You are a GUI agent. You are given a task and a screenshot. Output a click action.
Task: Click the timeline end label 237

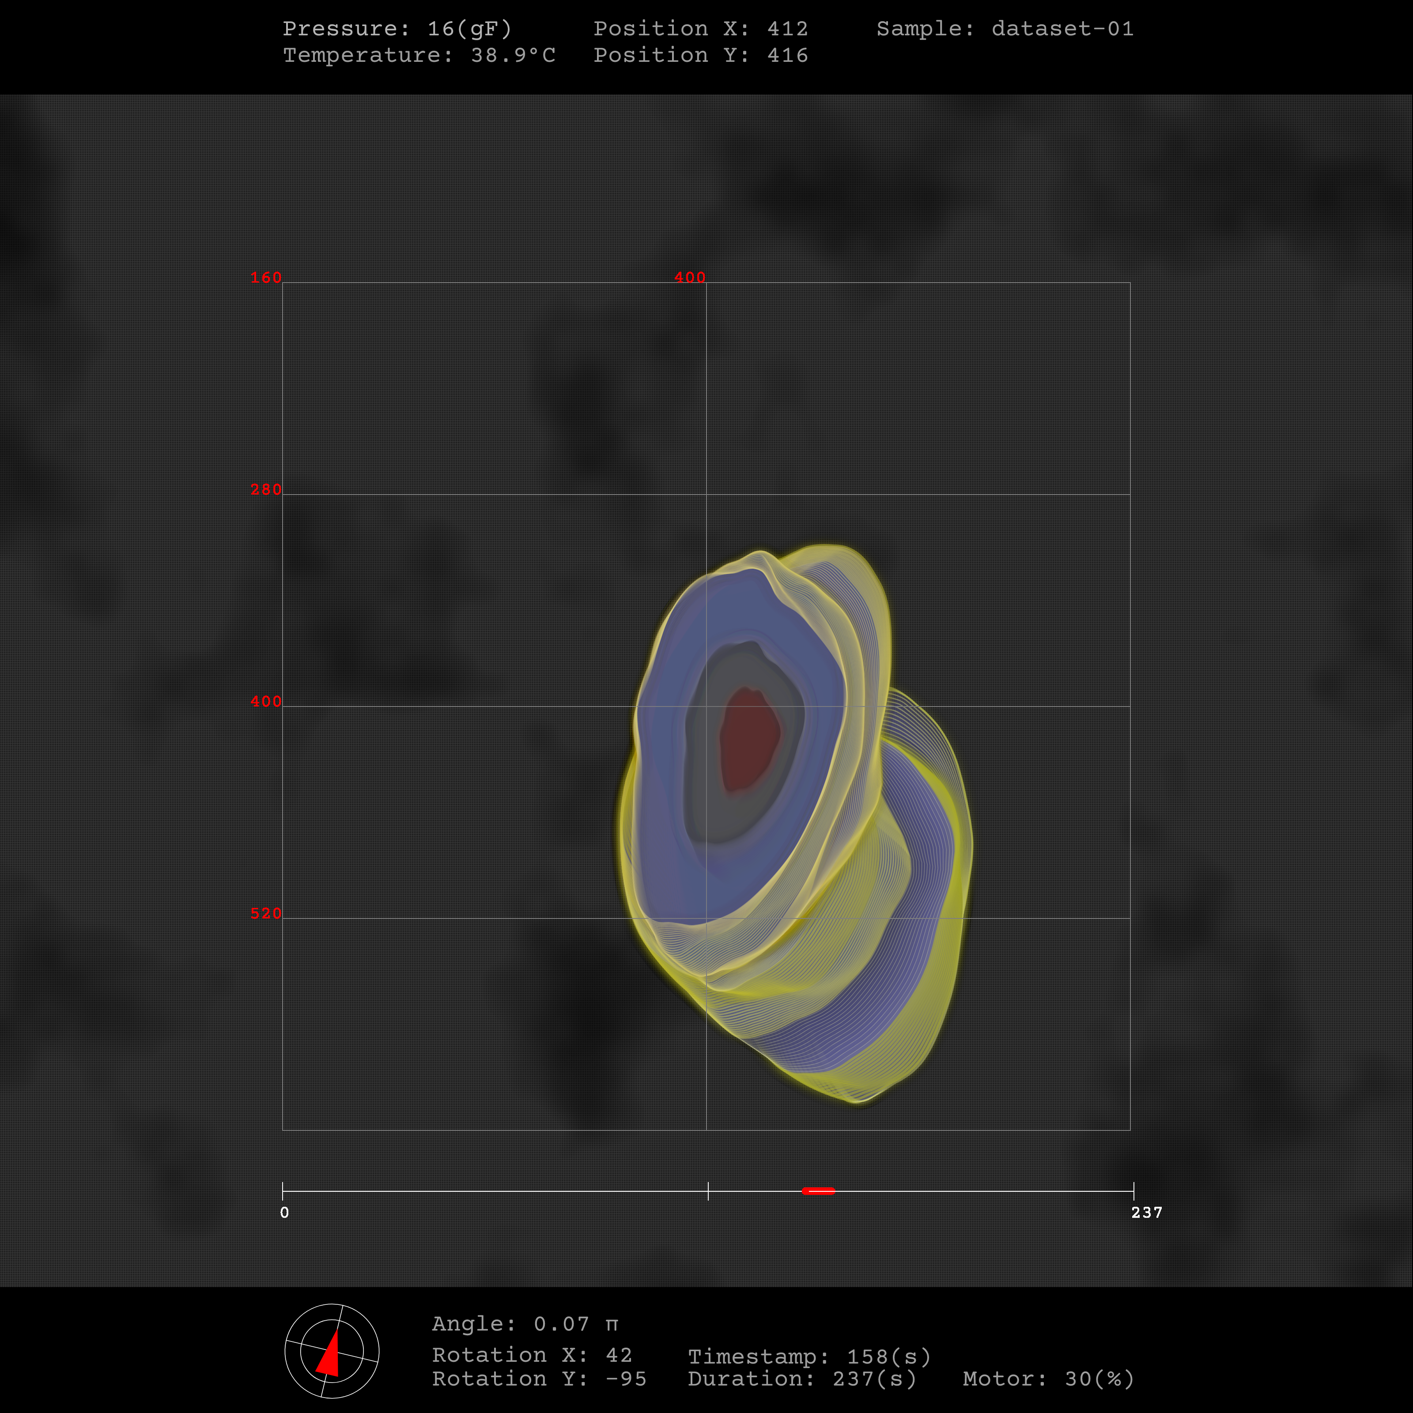(1146, 1213)
